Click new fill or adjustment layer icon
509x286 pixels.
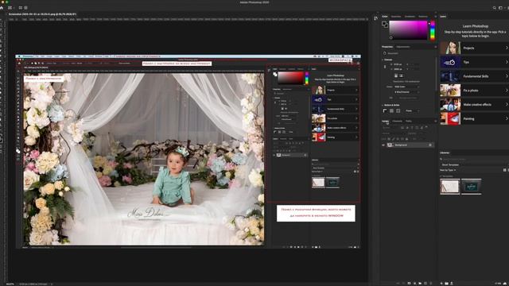point(414,283)
